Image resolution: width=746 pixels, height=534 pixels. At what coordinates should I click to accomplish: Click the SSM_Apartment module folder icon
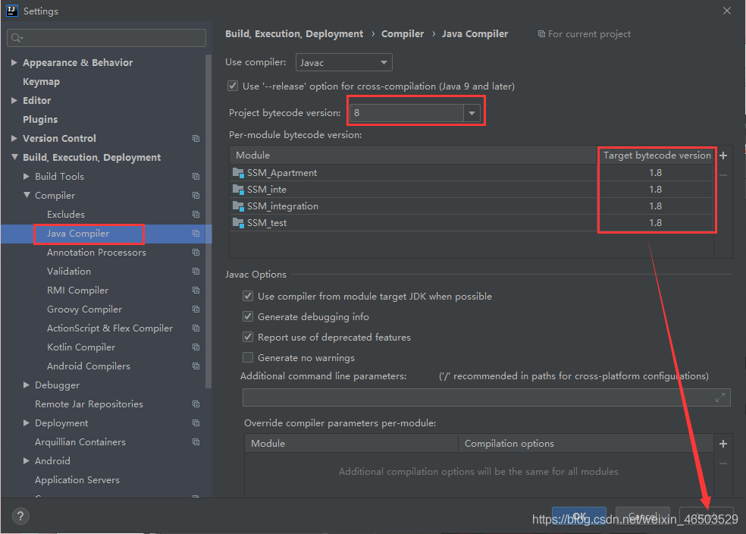(238, 173)
